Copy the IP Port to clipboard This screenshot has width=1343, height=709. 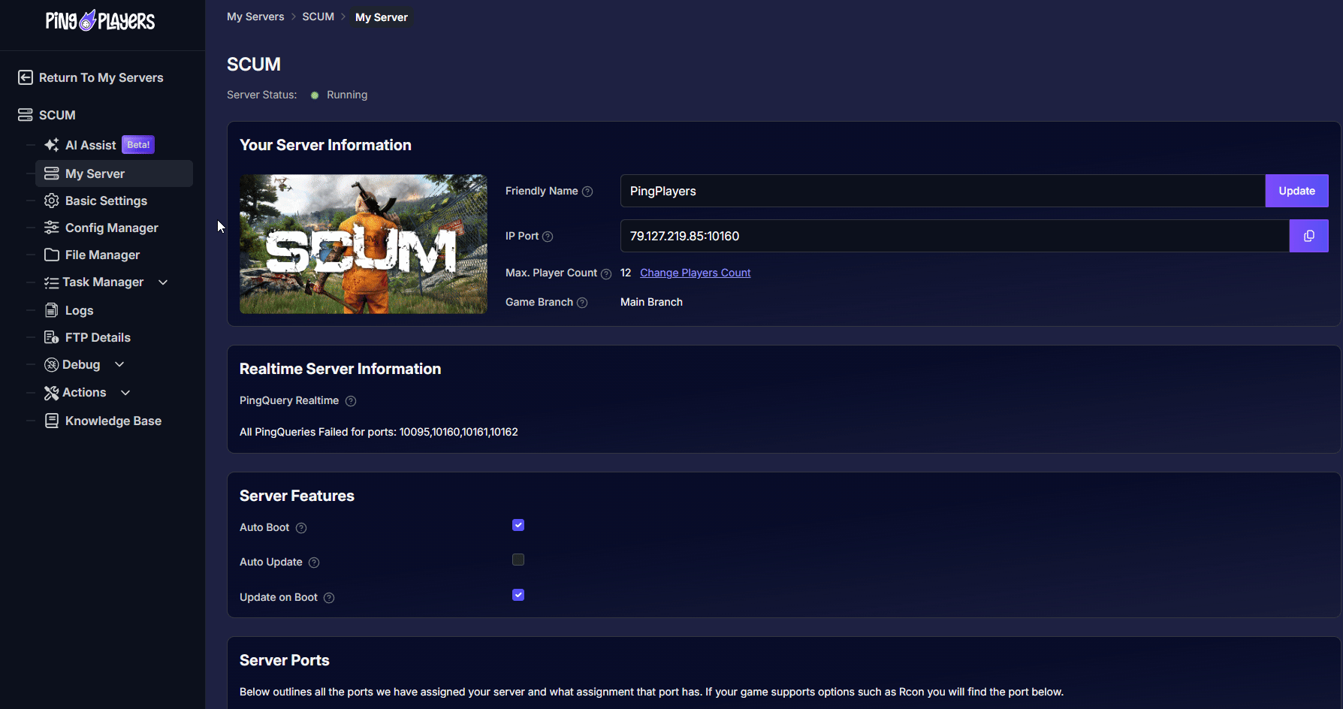(x=1308, y=236)
